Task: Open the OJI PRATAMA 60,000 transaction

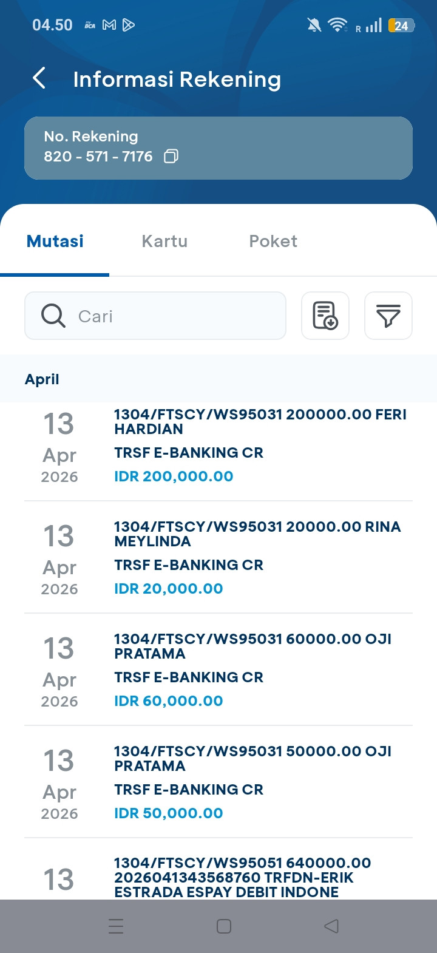Action: [x=218, y=671]
